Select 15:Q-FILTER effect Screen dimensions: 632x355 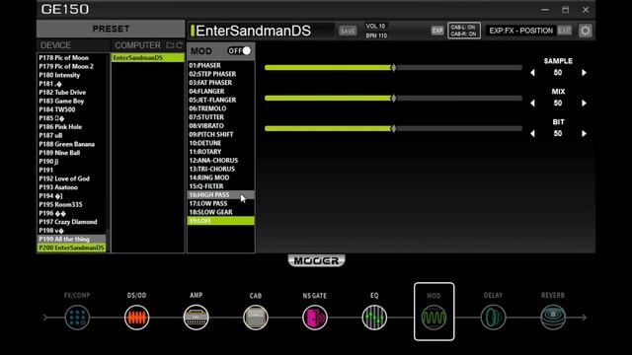[221, 186]
